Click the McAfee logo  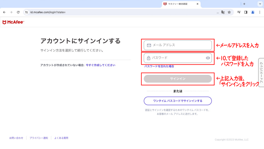coord(13,22)
